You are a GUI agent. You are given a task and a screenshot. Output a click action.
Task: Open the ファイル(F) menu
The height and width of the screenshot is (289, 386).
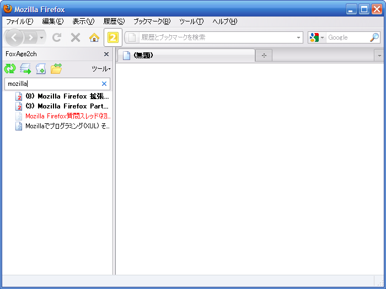point(19,21)
